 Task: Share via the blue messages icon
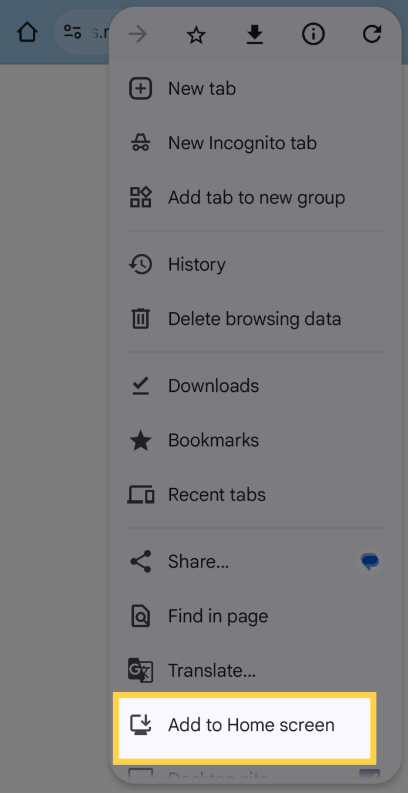pos(370,562)
